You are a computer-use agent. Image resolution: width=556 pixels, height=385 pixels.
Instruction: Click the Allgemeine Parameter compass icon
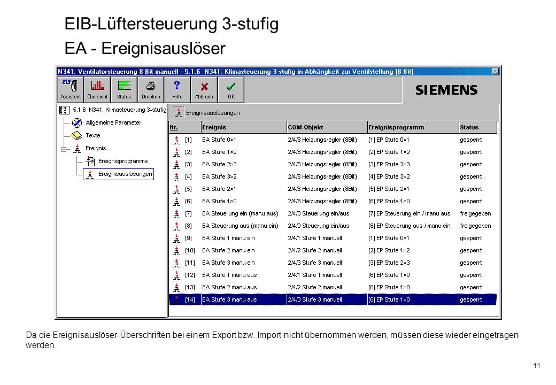[x=77, y=122]
